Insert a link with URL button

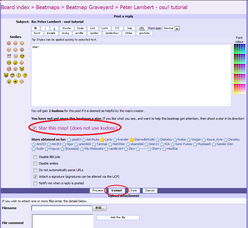coord(142,28)
